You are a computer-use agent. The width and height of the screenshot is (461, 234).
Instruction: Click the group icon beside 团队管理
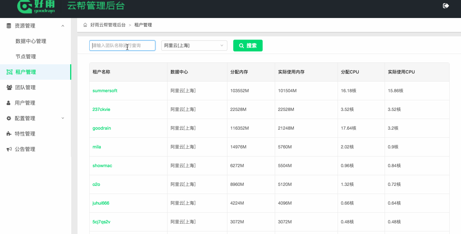click(x=10, y=87)
